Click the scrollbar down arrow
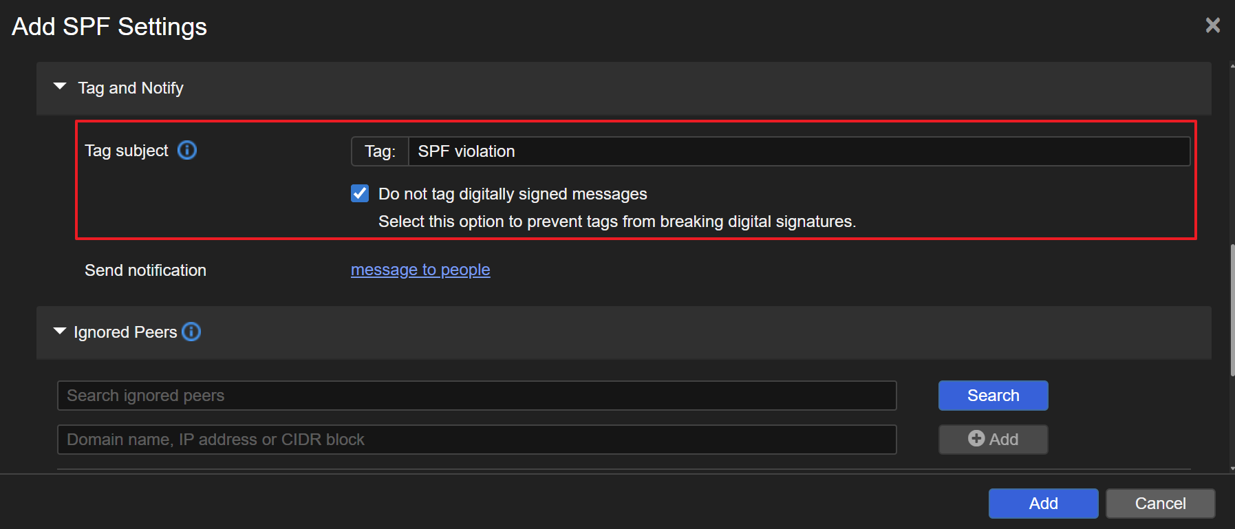Viewport: 1235px width, 529px height. coord(1232,468)
